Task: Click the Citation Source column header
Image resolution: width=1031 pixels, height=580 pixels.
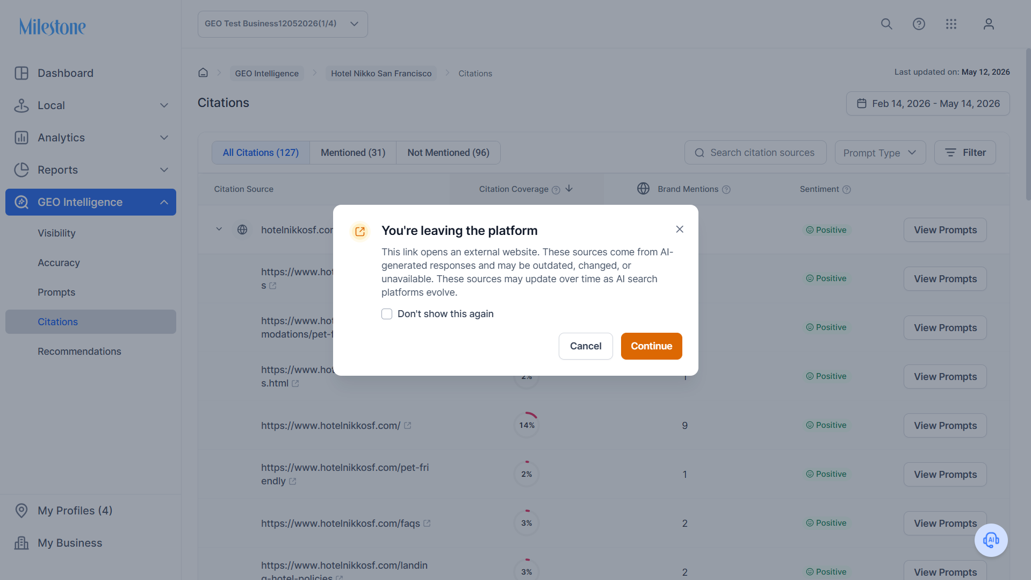Action: tap(243, 189)
